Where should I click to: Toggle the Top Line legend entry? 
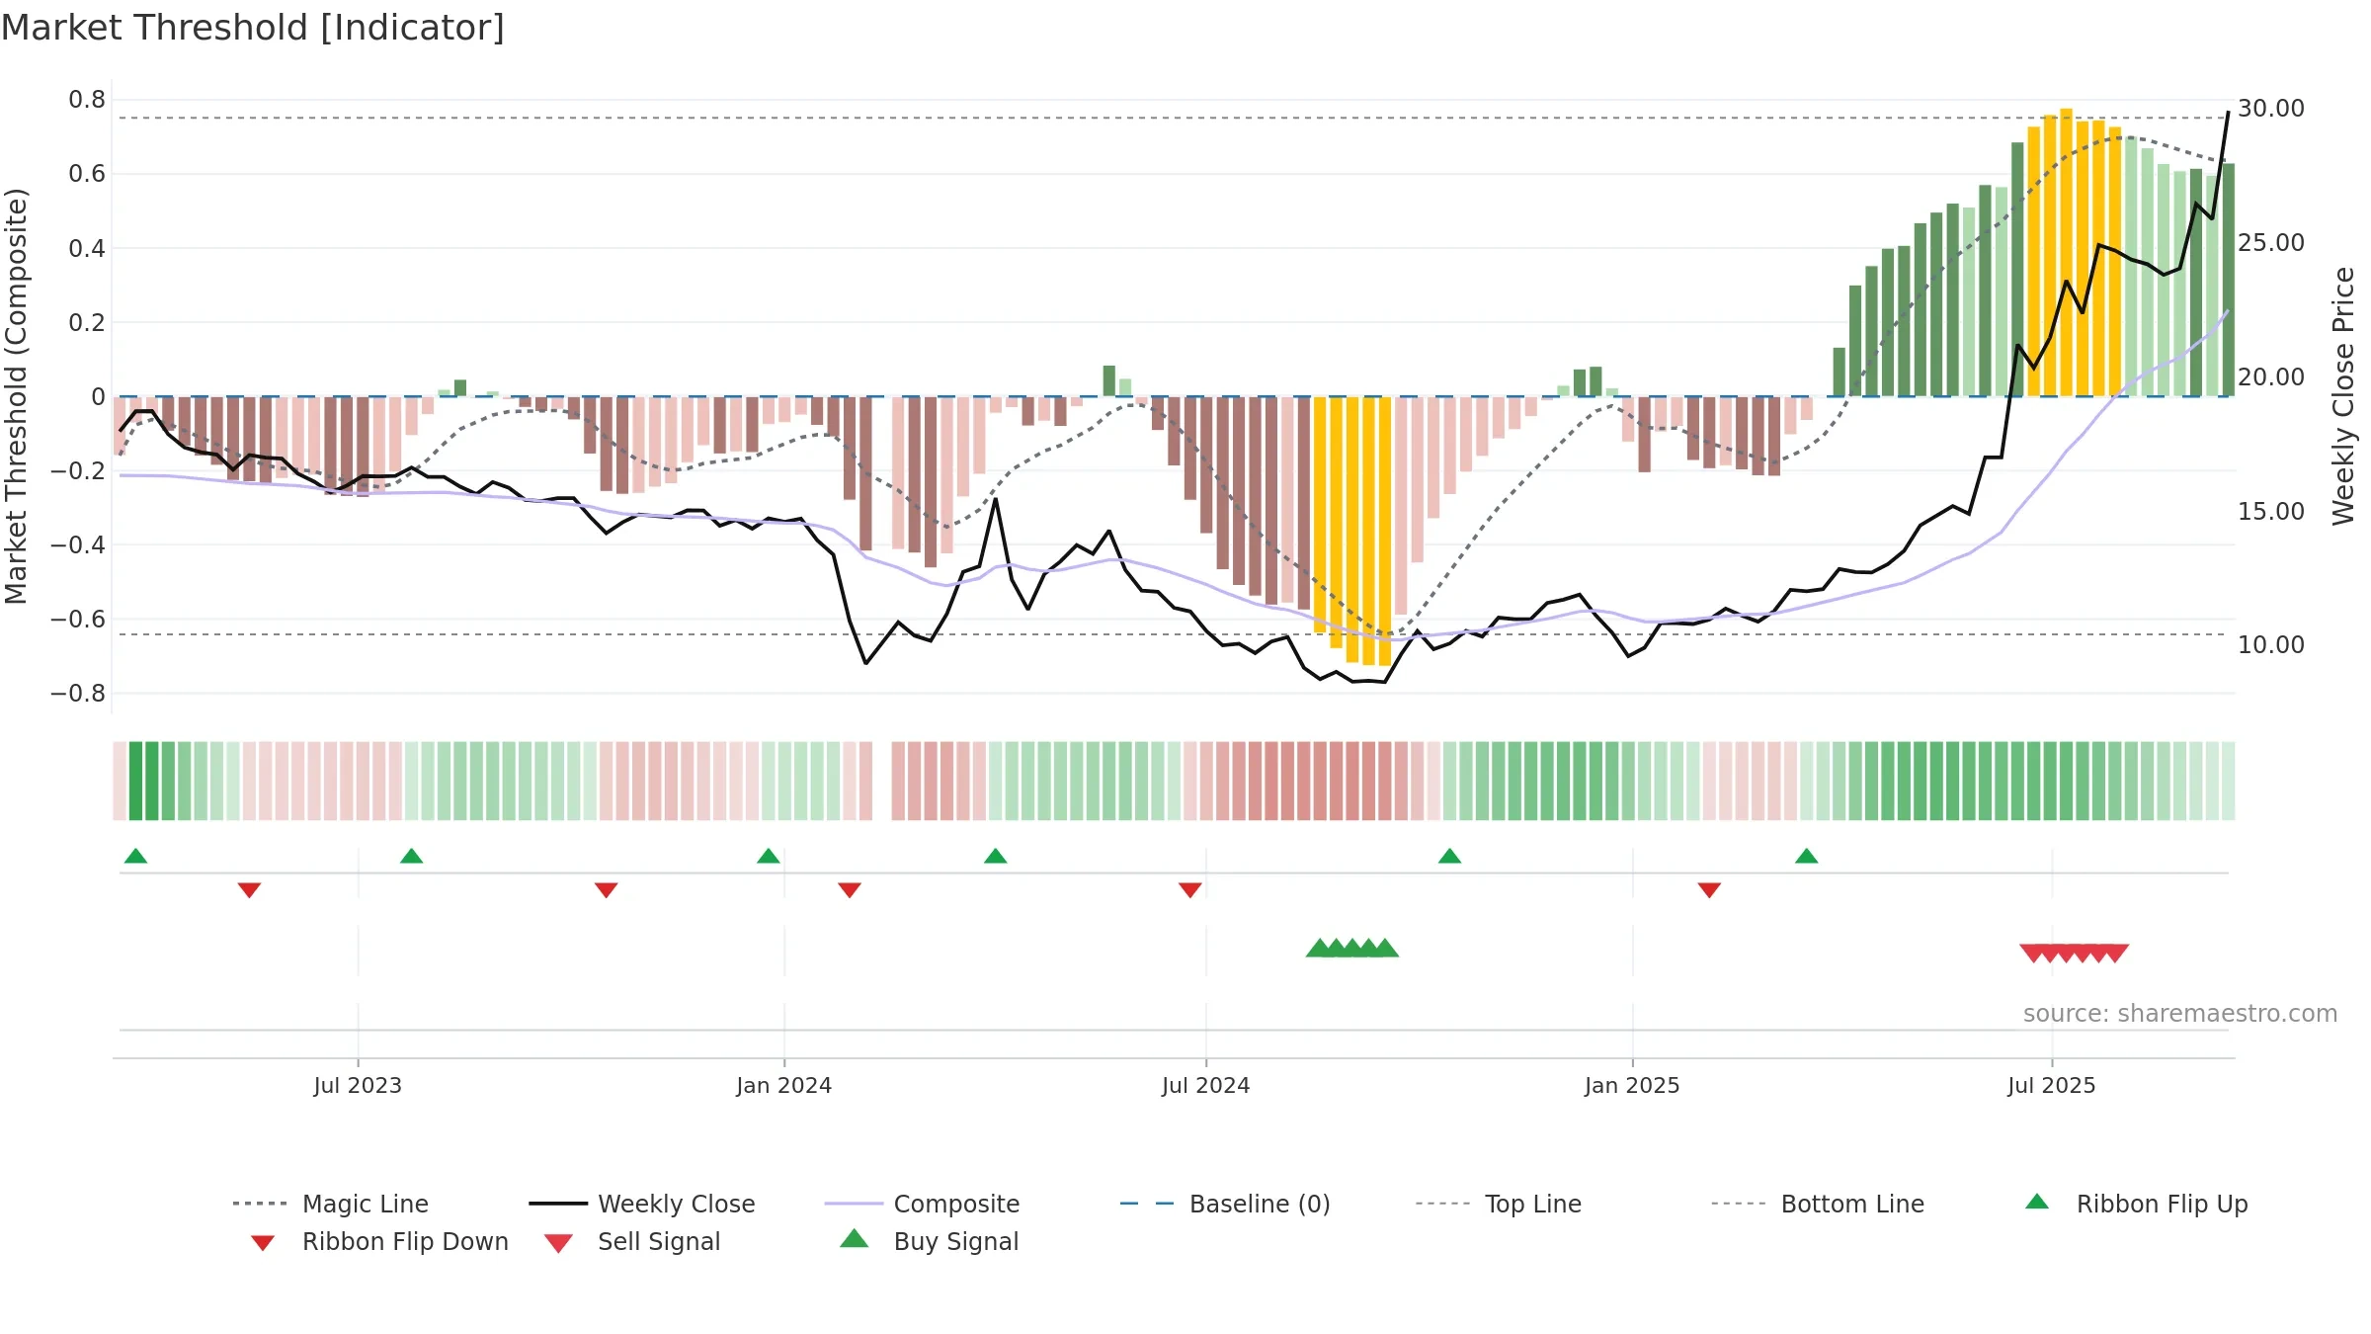tap(1499, 1204)
